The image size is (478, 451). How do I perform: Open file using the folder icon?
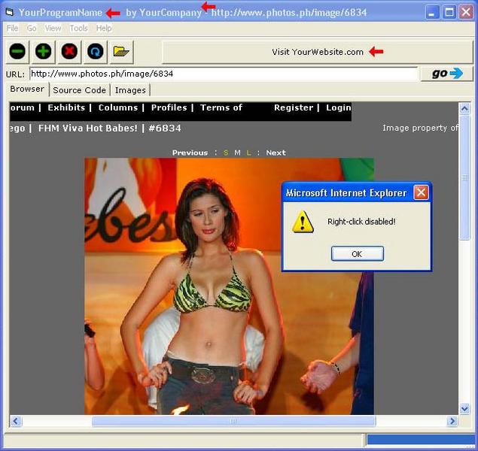[121, 52]
